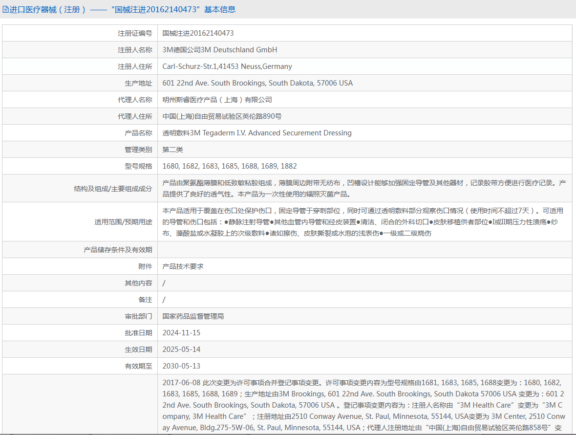Select product name Tegaderm I.V. Advanced Securement Dressing
The width and height of the screenshot is (576, 435).
click(257, 133)
